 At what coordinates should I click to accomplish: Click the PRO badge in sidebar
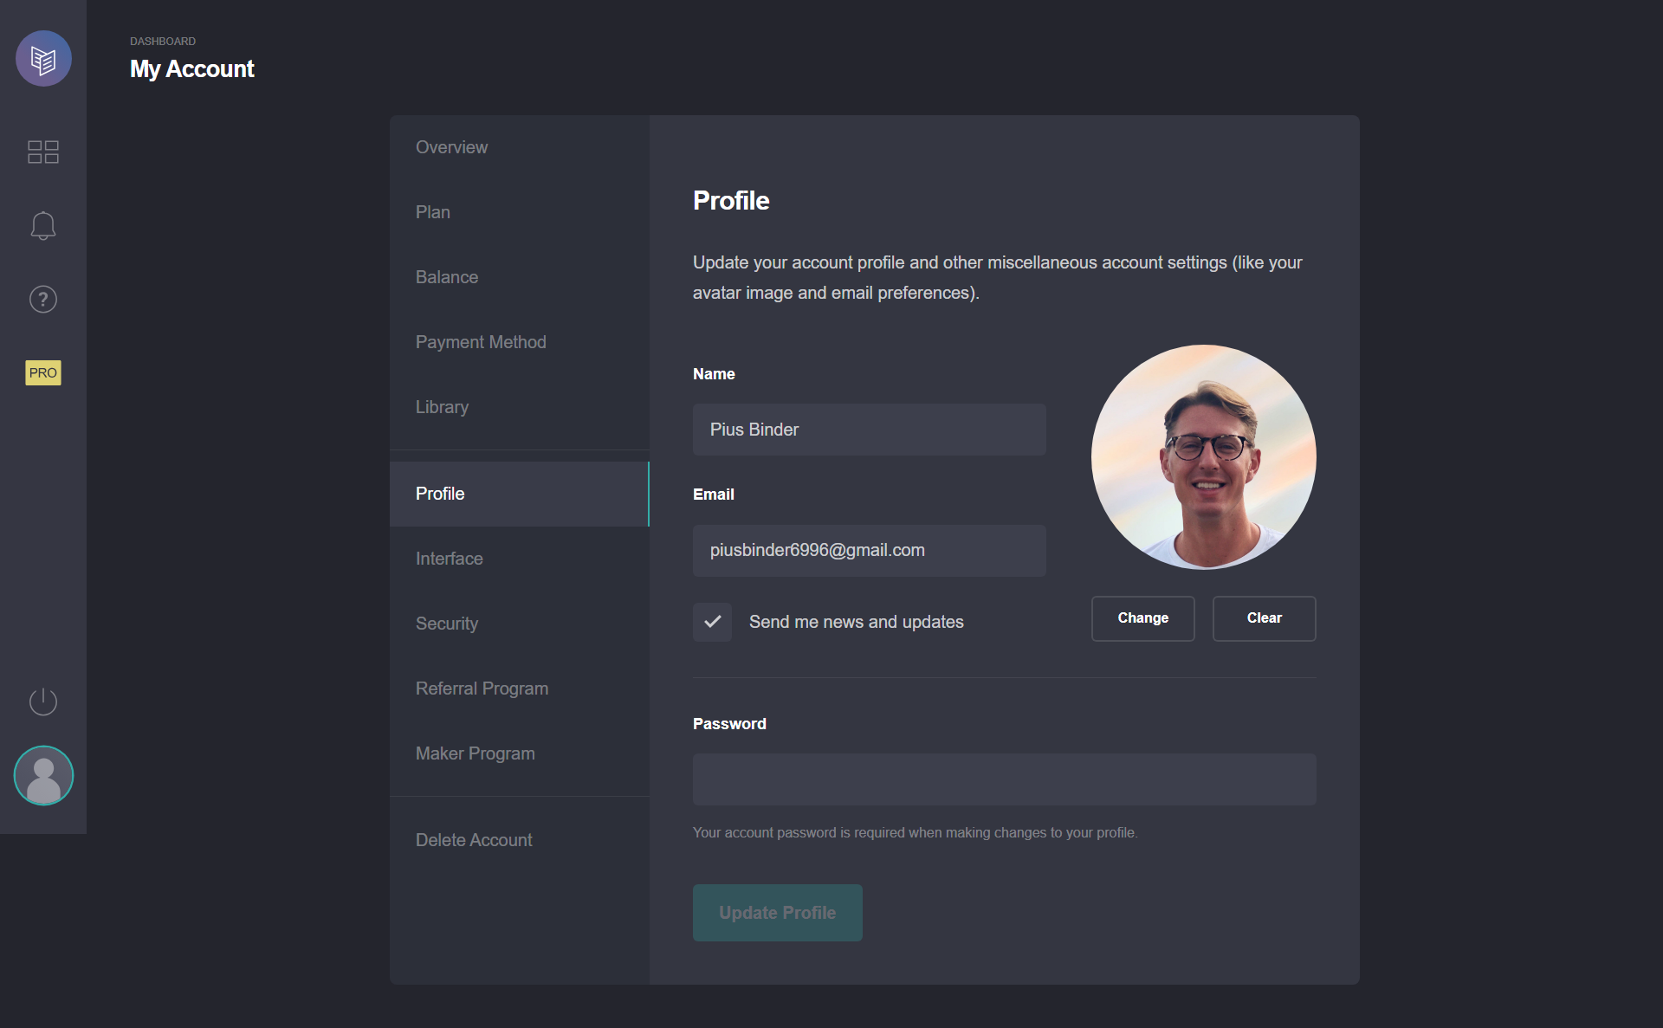[x=43, y=372]
